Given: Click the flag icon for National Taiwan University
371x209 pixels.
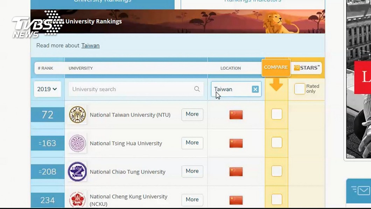Looking at the screenshot, I should click(x=236, y=115).
